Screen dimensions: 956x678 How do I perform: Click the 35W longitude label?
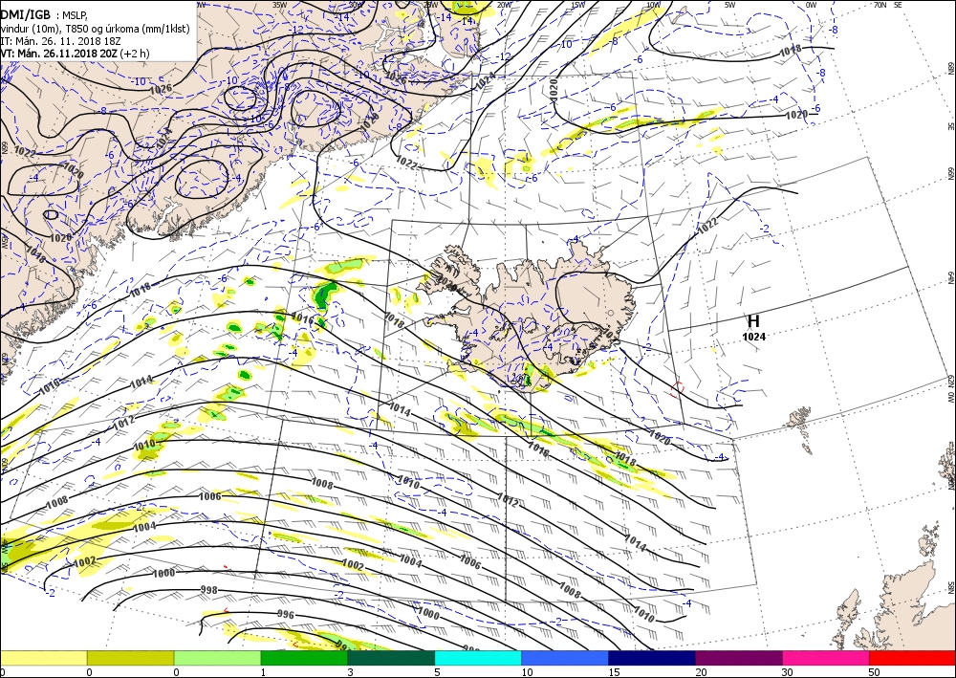pyautogui.click(x=279, y=4)
